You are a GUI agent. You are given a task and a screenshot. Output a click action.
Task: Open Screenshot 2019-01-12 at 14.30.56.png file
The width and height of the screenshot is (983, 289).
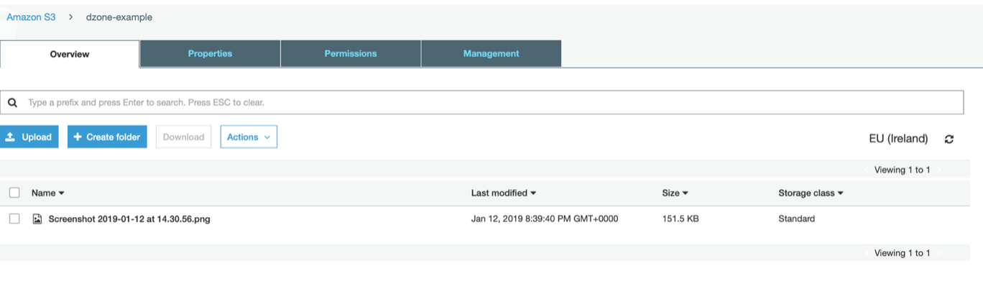point(129,219)
